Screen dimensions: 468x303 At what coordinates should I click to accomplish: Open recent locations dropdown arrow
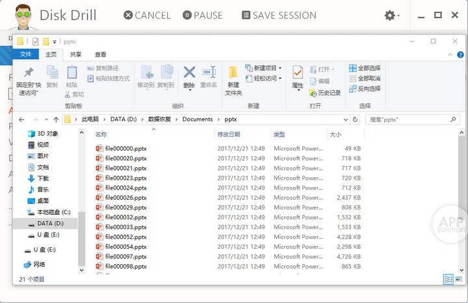[47, 120]
